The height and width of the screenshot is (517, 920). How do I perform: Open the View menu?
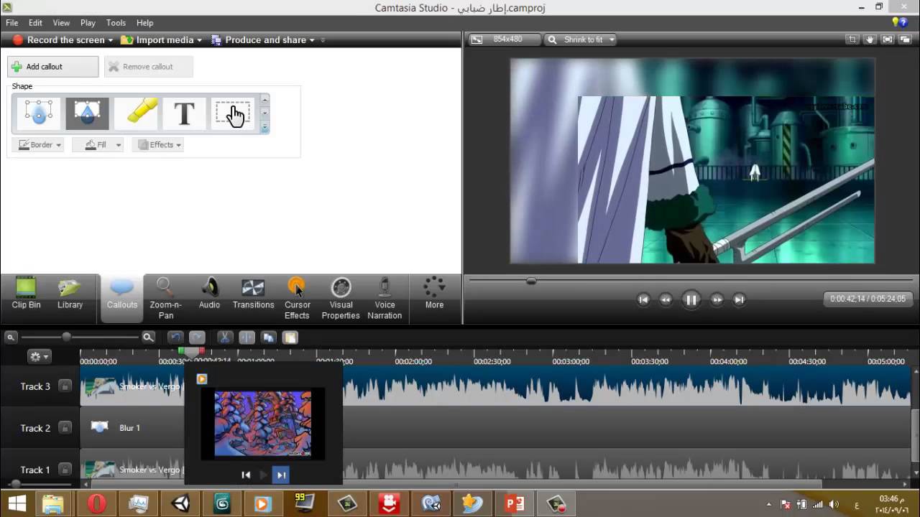pyautogui.click(x=61, y=23)
